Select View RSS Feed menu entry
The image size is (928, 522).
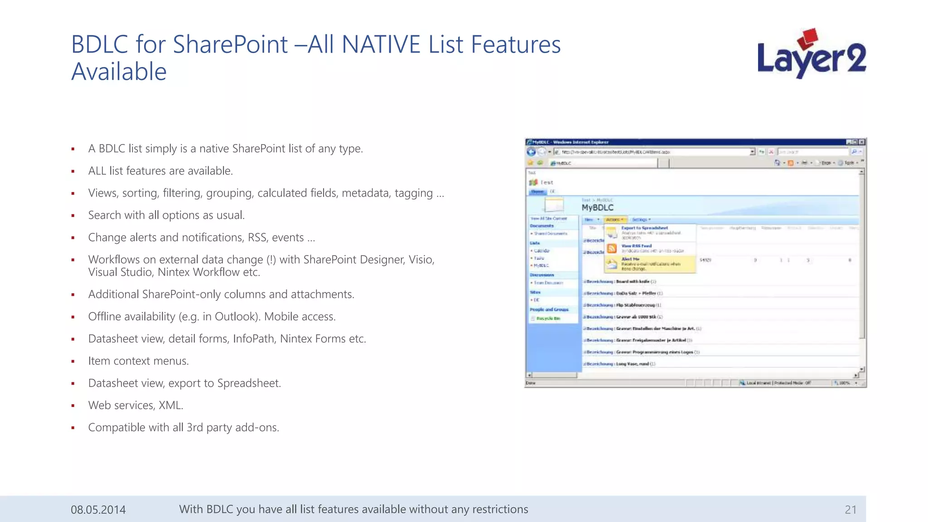pyautogui.click(x=650, y=248)
